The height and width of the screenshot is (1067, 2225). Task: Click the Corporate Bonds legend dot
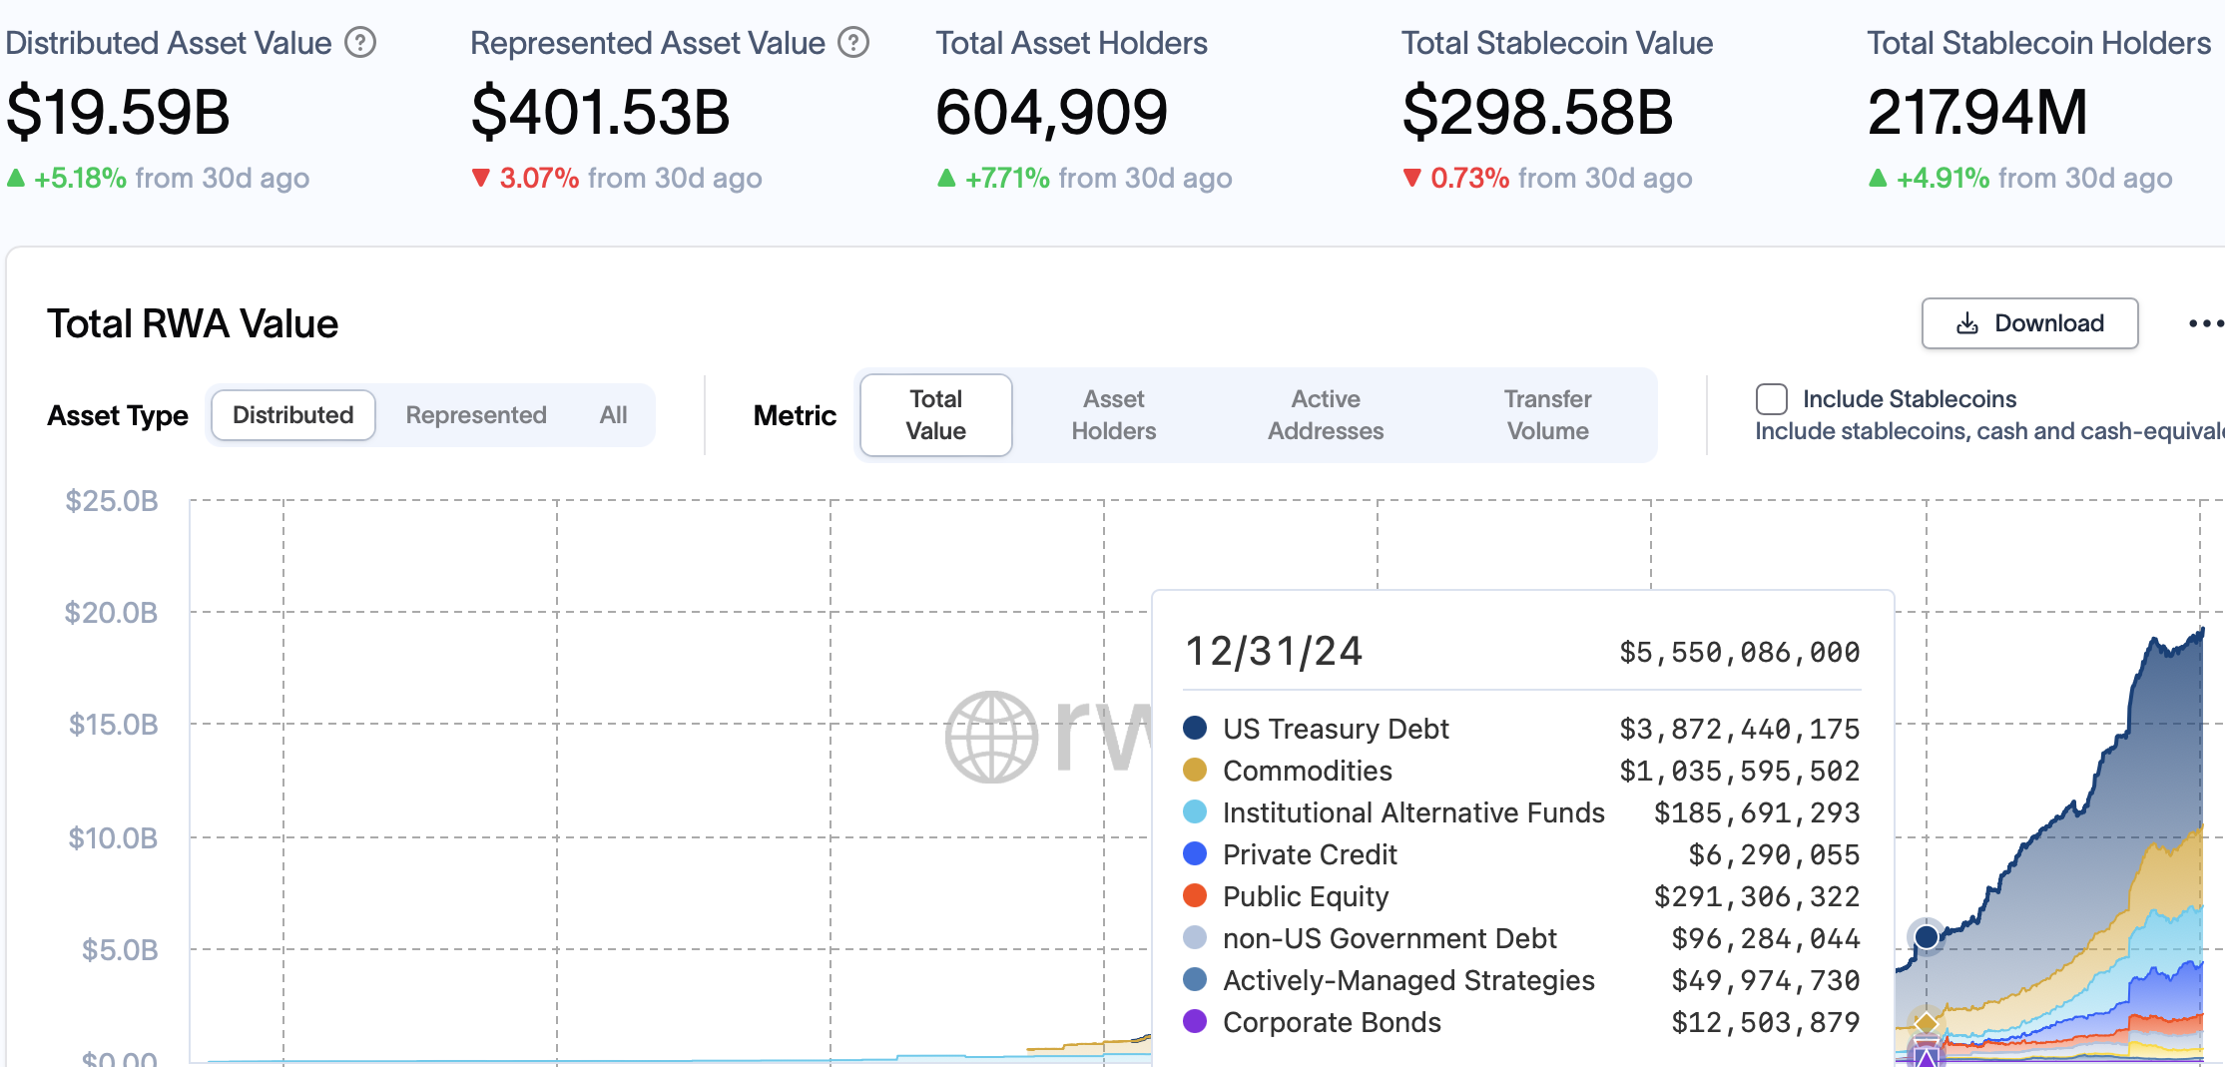(x=1194, y=1022)
